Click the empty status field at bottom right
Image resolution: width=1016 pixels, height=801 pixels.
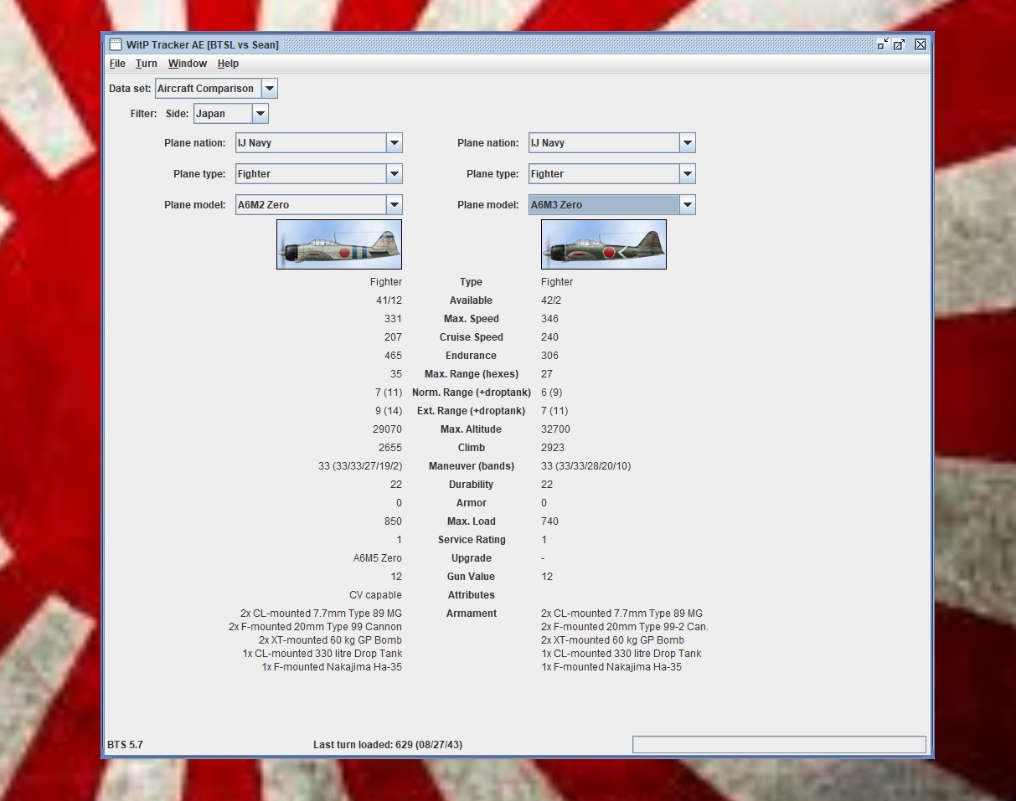[x=779, y=745]
